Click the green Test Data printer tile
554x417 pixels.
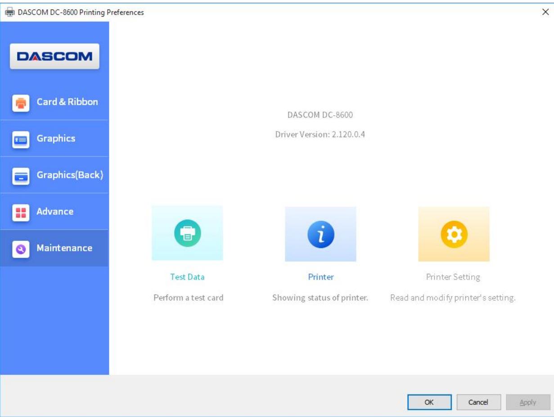(187, 233)
